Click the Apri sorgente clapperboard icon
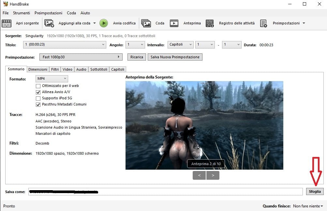The image size is (327, 211). click(7, 23)
